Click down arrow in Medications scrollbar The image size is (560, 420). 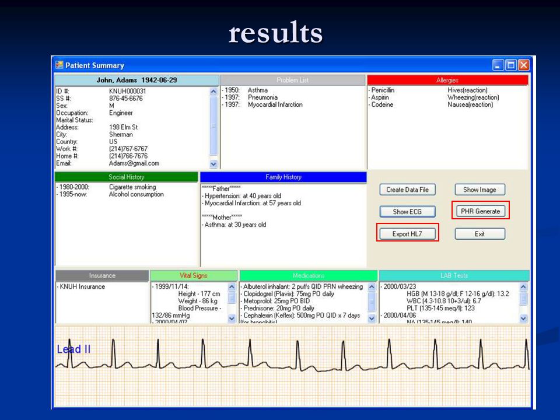coord(372,318)
